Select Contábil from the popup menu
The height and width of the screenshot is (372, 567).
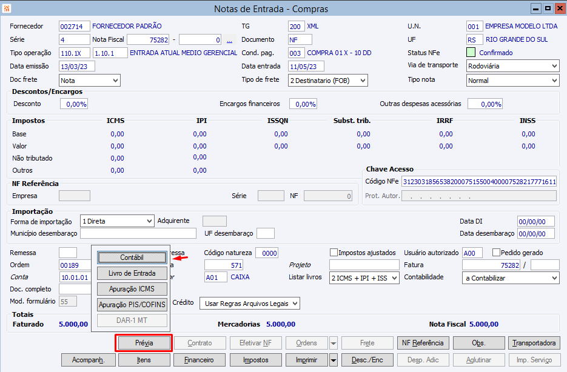(132, 257)
